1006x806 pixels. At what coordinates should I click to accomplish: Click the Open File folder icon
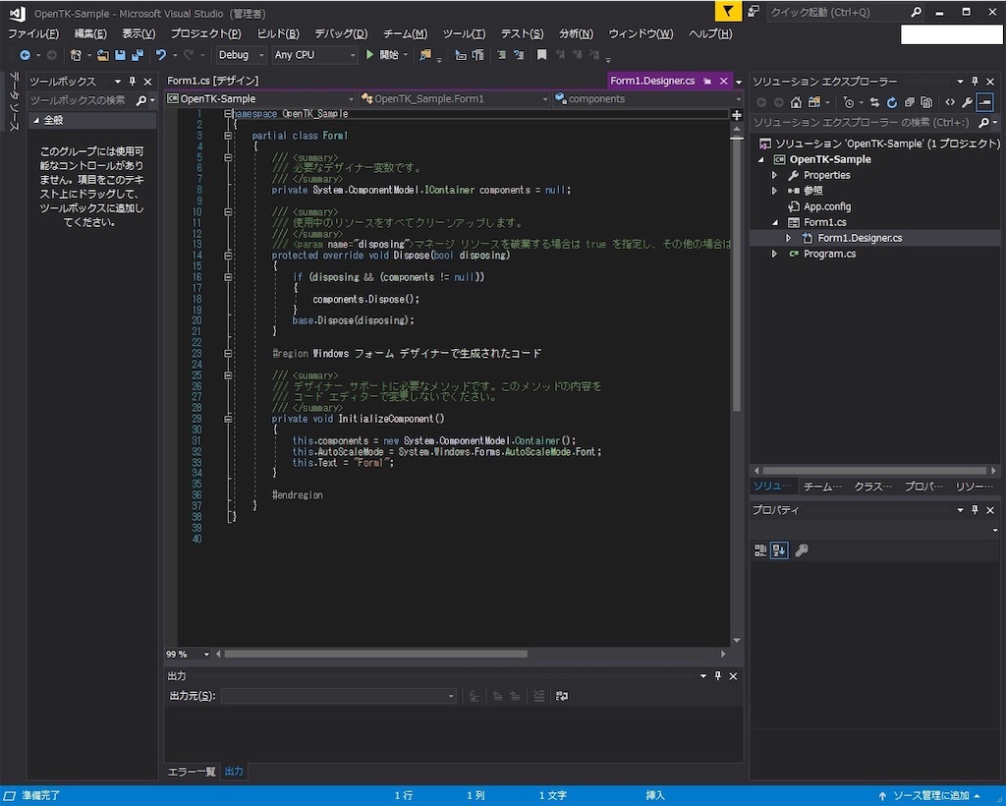(x=102, y=55)
